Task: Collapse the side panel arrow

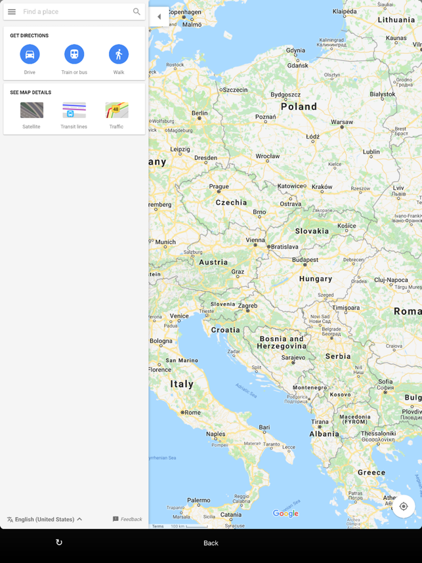Action: pos(159,16)
